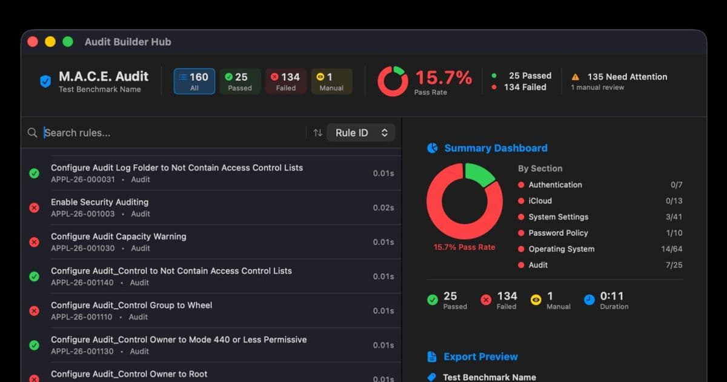Screen dimensions: 727x382
Task: Toggle the failed status on Configure Audit Capacity Warning
Action: coord(34,242)
